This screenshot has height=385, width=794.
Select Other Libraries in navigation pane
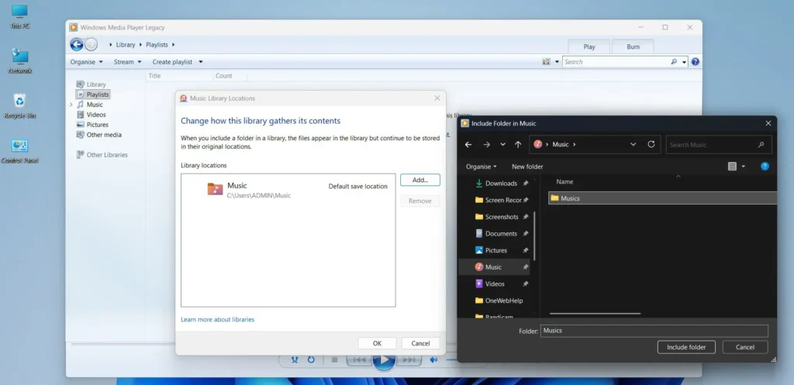tap(102, 155)
